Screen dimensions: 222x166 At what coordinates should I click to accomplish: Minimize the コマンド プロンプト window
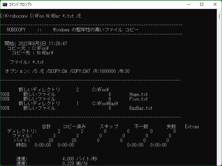pyautogui.click(x=189, y=4)
